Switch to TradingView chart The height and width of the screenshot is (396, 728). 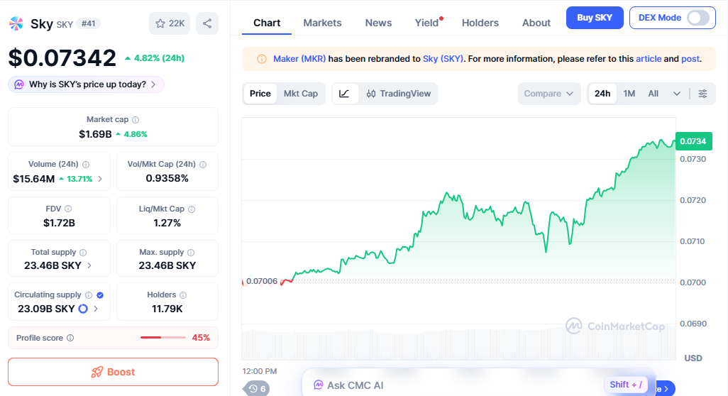(399, 94)
